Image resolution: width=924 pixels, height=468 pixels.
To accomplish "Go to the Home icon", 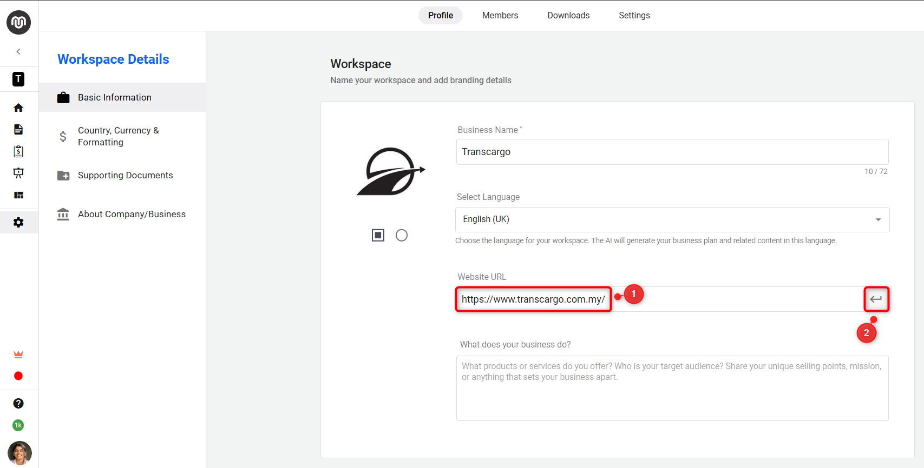I will point(18,108).
